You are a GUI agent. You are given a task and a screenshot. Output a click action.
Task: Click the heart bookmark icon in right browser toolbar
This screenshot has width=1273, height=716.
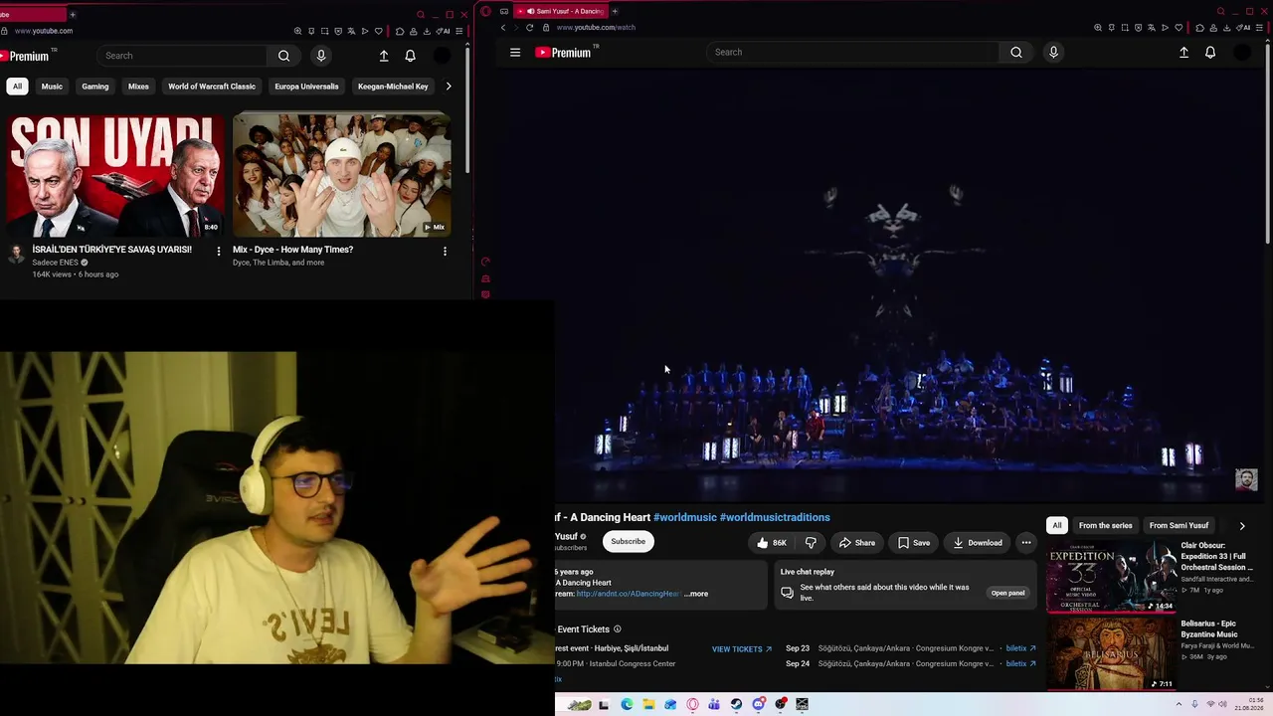click(x=1179, y=28)
